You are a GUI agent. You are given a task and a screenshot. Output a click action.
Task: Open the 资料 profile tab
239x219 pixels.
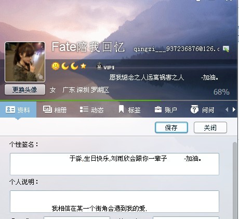(18, 110)
